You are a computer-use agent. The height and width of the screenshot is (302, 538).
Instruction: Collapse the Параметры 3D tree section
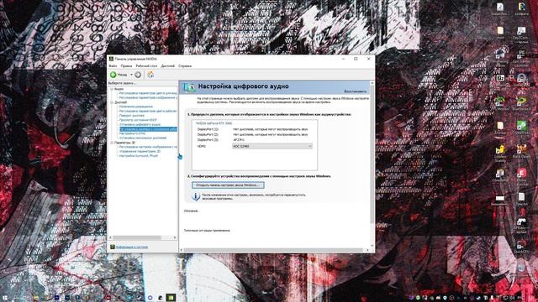pyautogui.click(x=112, y=143)
